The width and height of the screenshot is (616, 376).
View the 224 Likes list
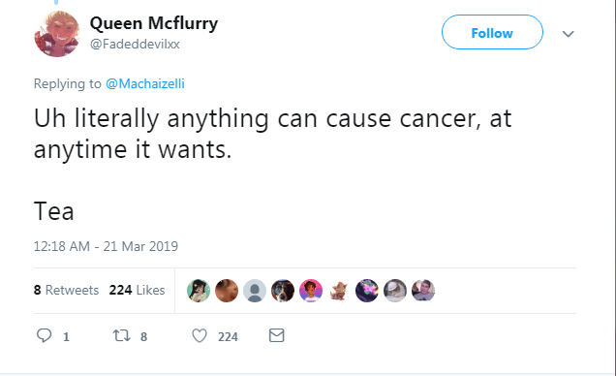coord(137,290)
